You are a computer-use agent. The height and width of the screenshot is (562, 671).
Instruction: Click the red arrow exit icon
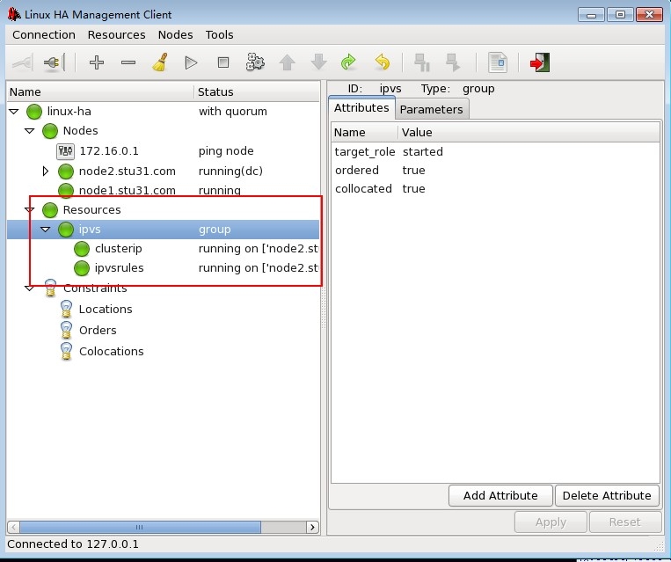(x=540, y=62)
